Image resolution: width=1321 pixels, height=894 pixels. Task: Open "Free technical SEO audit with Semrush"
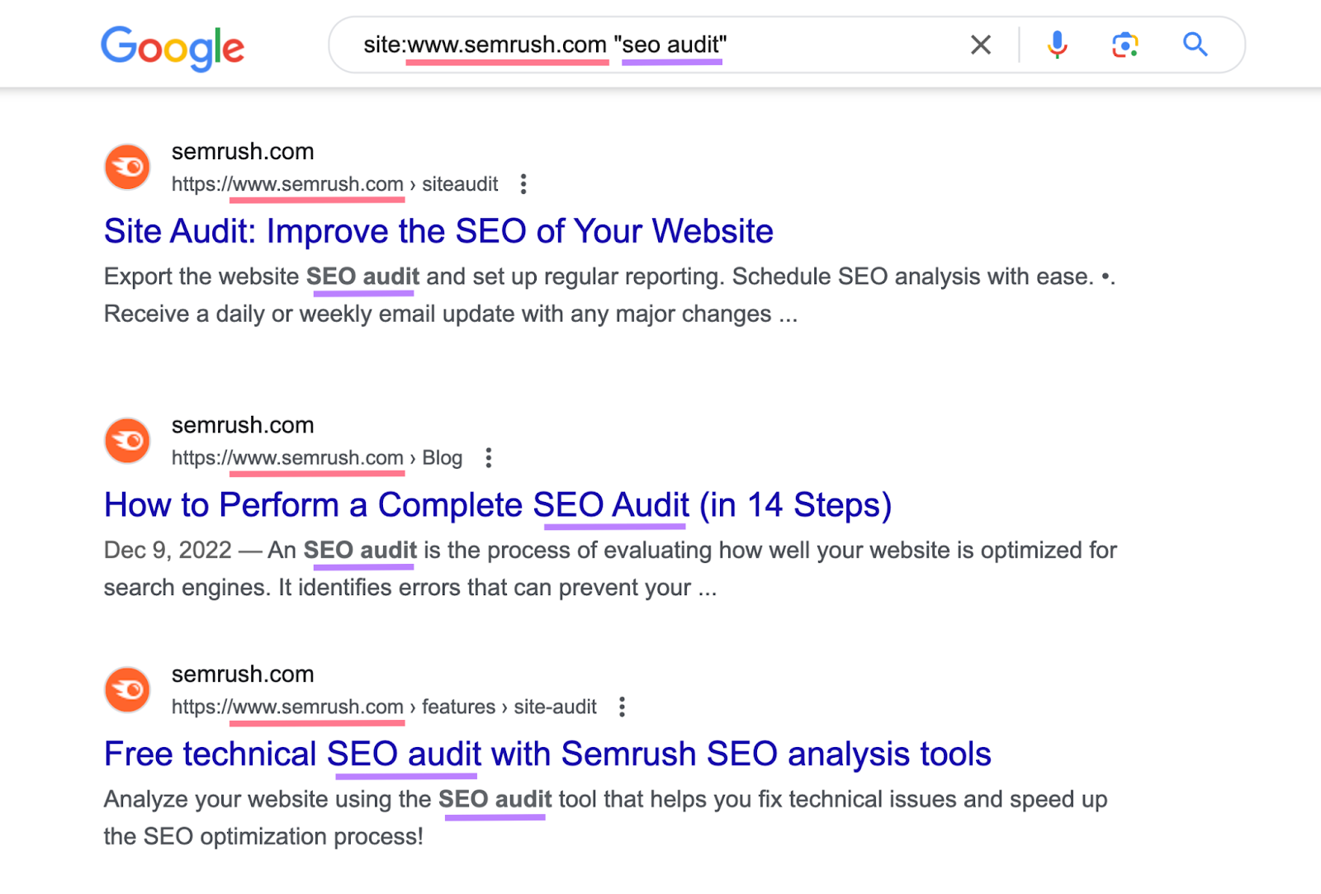click(x=547, y=754)
